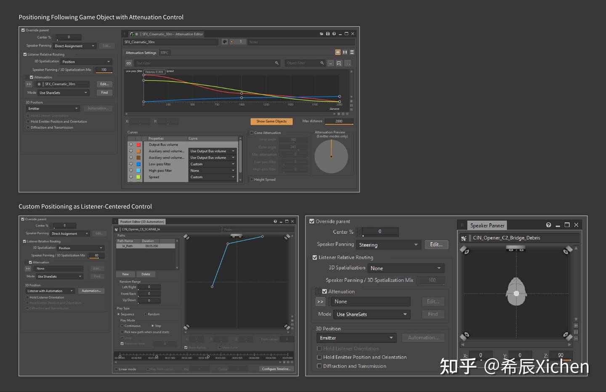The width and height of the screenshot is (606, 392).
Task: Click the help icon in the Position Editor titlebar
Action: click(x=275, y=221)
